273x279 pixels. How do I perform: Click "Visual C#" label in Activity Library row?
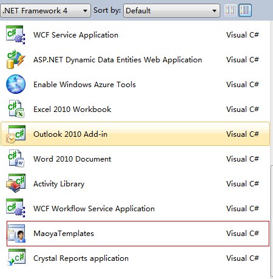(243, 184)
